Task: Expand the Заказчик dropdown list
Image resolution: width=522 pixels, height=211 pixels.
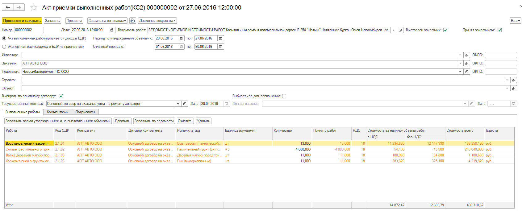Action: tap(460, 63)
